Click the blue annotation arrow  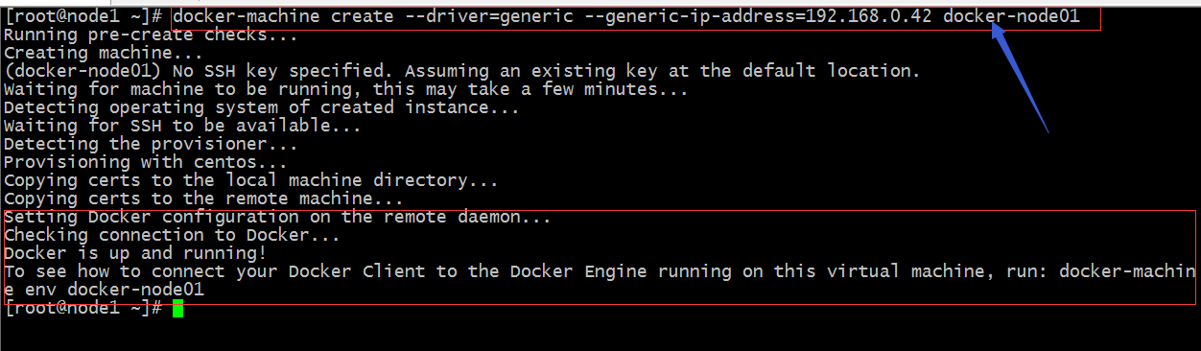click(1021, 80)
